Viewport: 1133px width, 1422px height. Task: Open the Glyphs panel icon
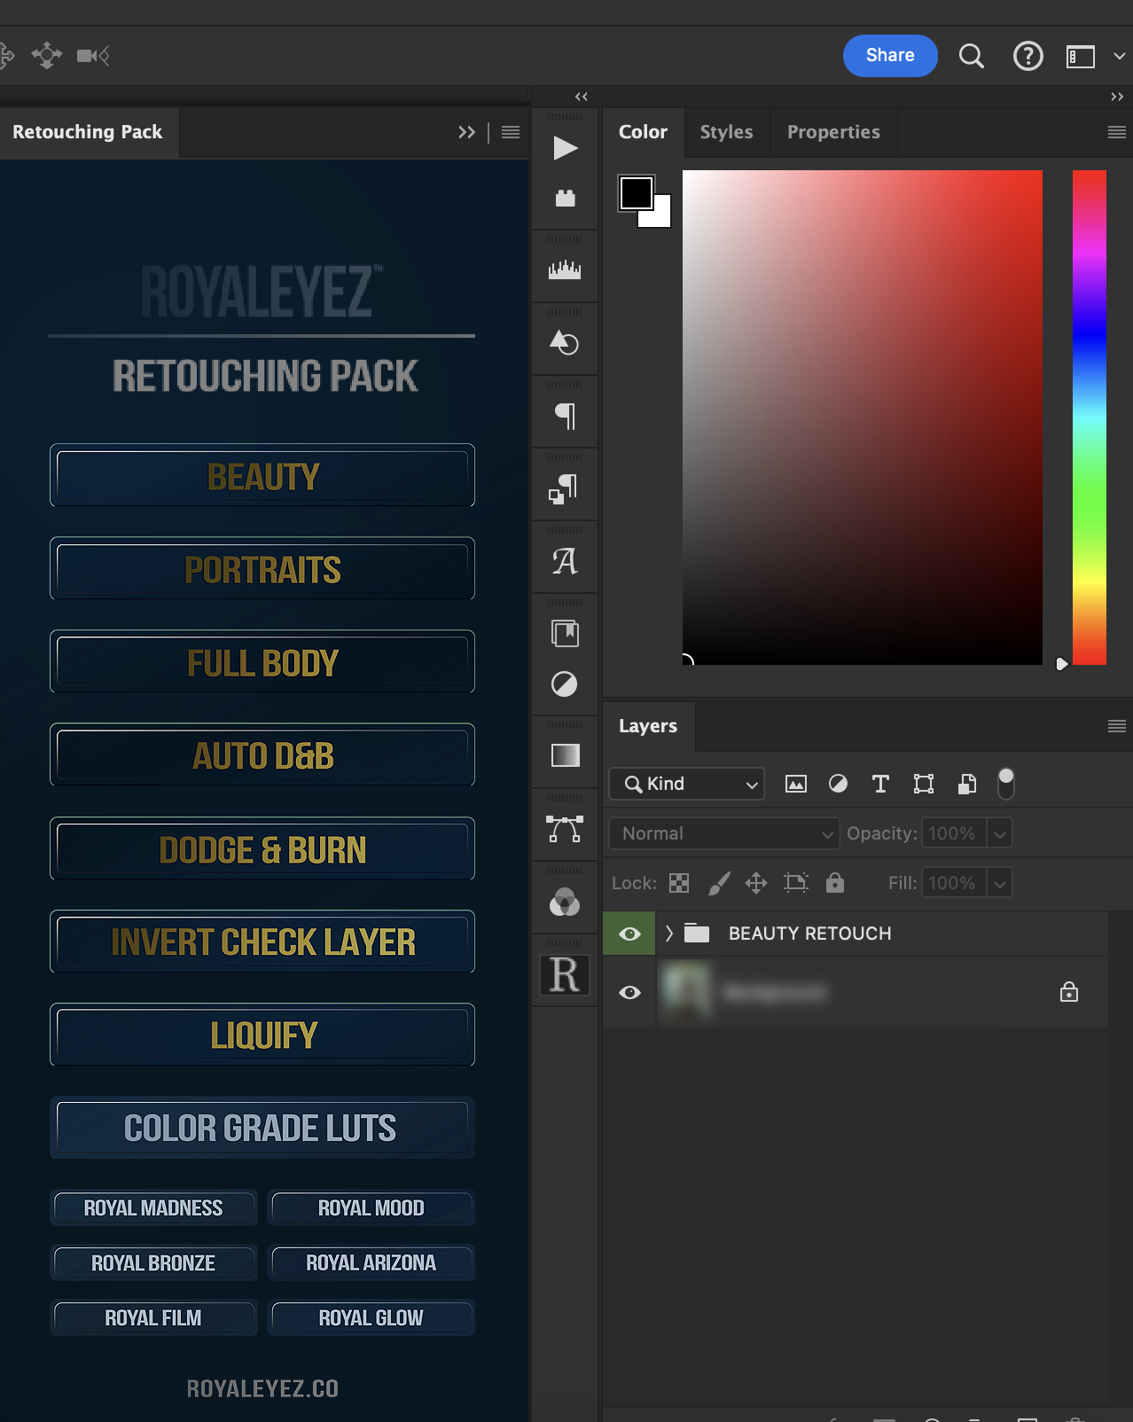pyautogui.click(x=565, y=560)
